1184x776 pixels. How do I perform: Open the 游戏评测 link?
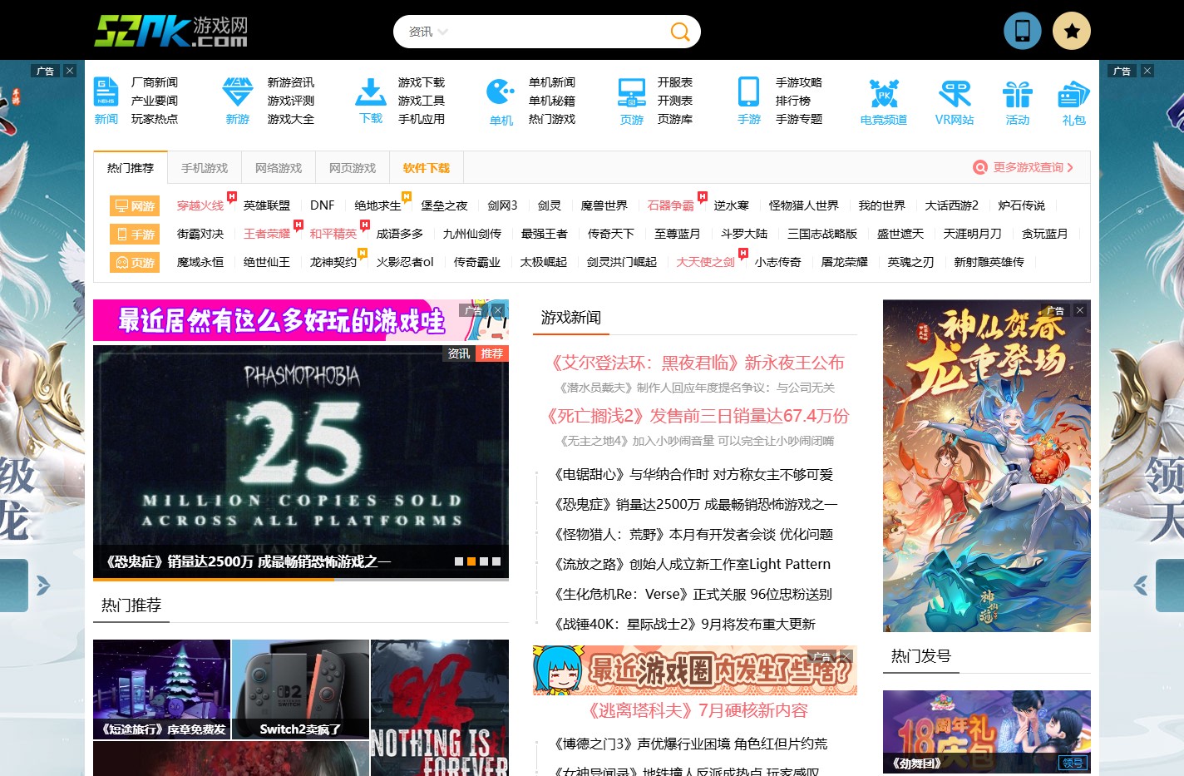click(x=291, y=101)
